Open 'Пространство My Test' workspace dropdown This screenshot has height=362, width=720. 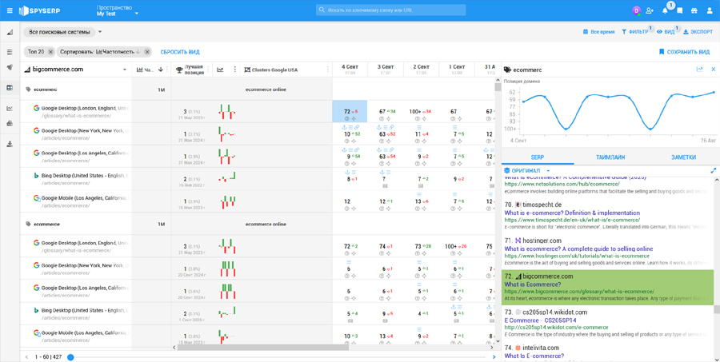[117, 10]
